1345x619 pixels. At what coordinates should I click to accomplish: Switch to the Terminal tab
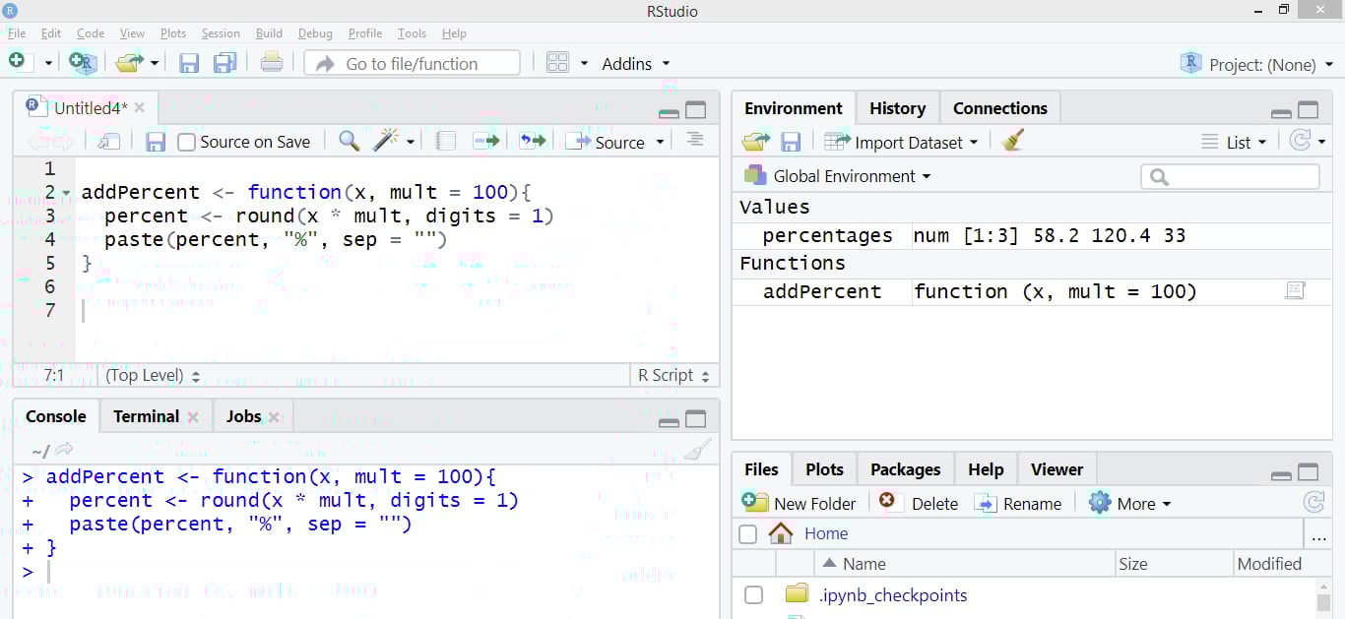pyautogui.click(x=145, y=415)
